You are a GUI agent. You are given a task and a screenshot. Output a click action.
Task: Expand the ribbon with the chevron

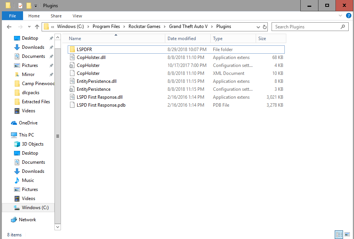[340, 16]
